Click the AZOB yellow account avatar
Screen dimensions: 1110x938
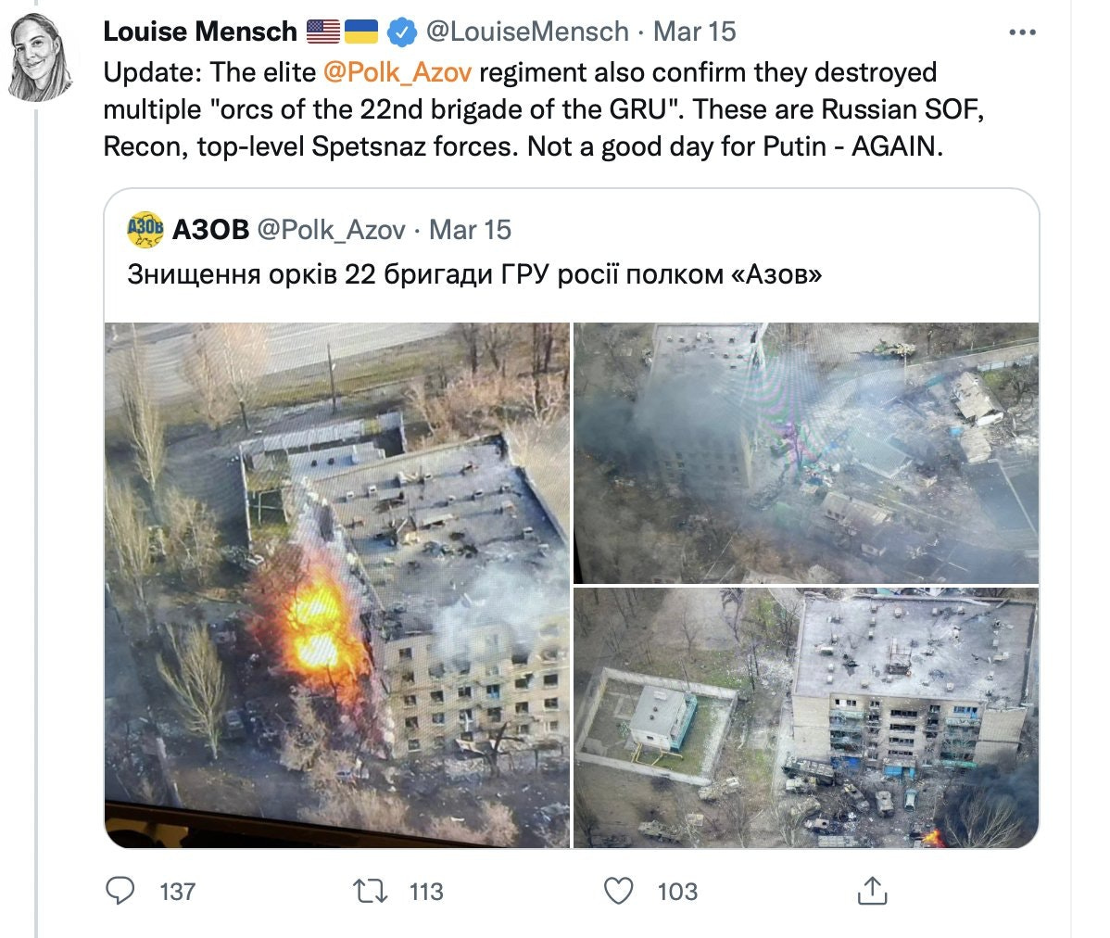click(x=145, y=229)
